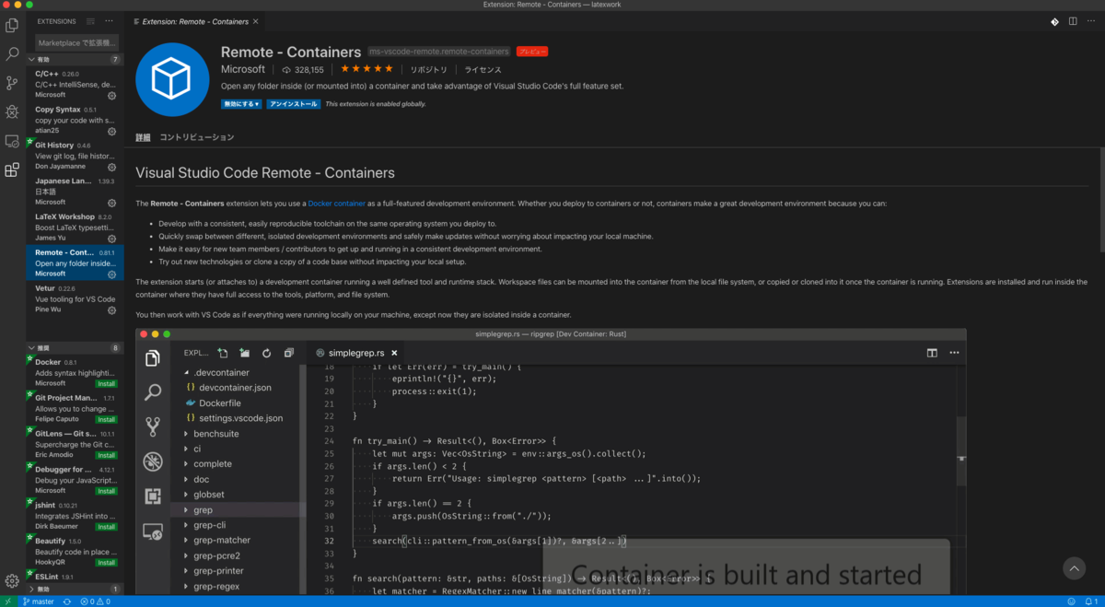
Task: Install the jshint extension
Action: coord(107,527)
